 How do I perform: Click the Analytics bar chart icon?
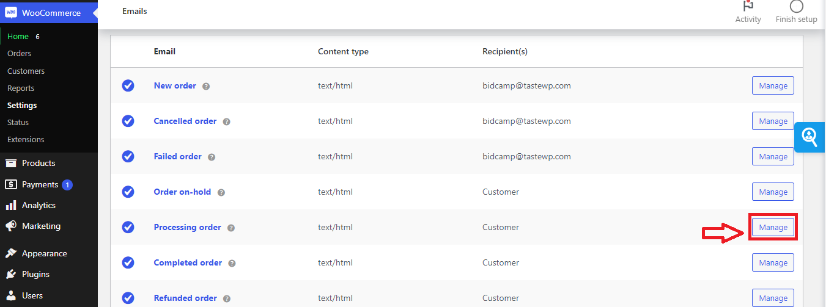(11, 205)
